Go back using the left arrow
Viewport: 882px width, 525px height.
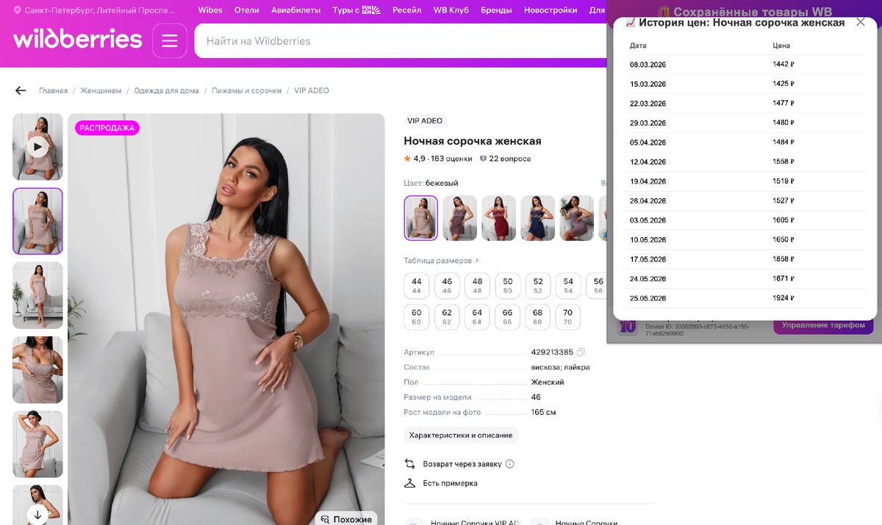[21, 90]
